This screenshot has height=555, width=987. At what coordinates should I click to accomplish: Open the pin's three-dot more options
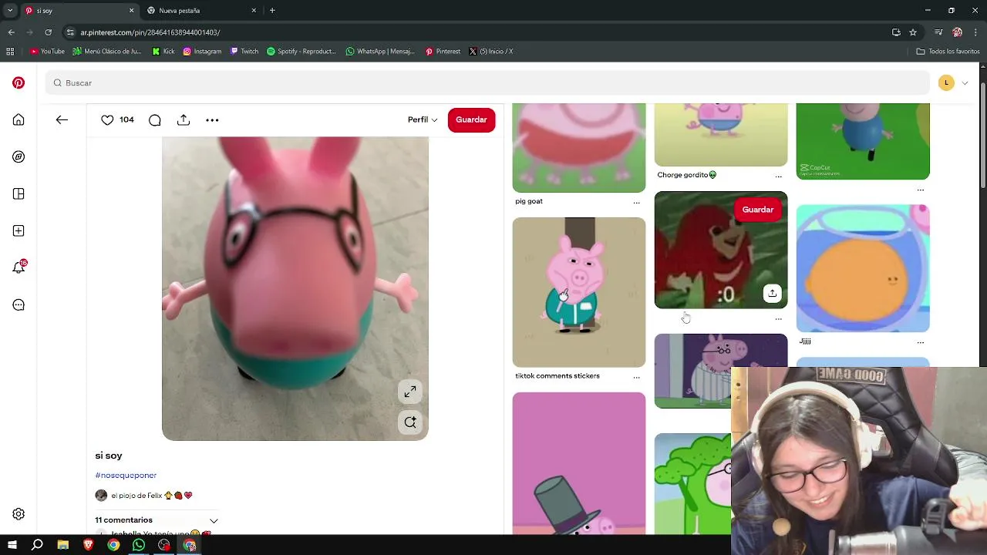point(212,119)
